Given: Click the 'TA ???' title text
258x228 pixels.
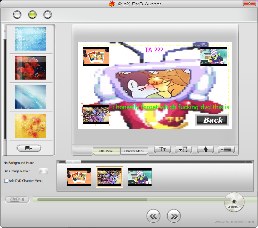Looking at the screenshot, I should coord(154,50).
